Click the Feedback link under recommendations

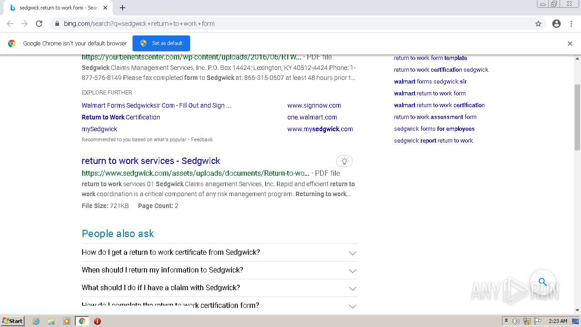(x=202, y=139)
